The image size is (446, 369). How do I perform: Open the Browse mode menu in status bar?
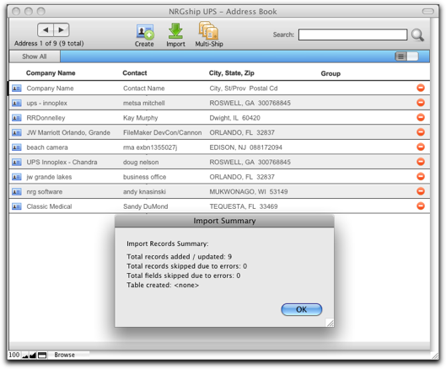65,355
